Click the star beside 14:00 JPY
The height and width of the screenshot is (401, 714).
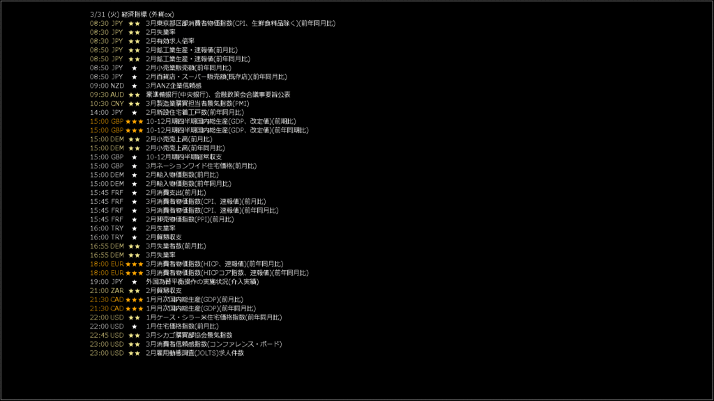(x=135, y=113)
